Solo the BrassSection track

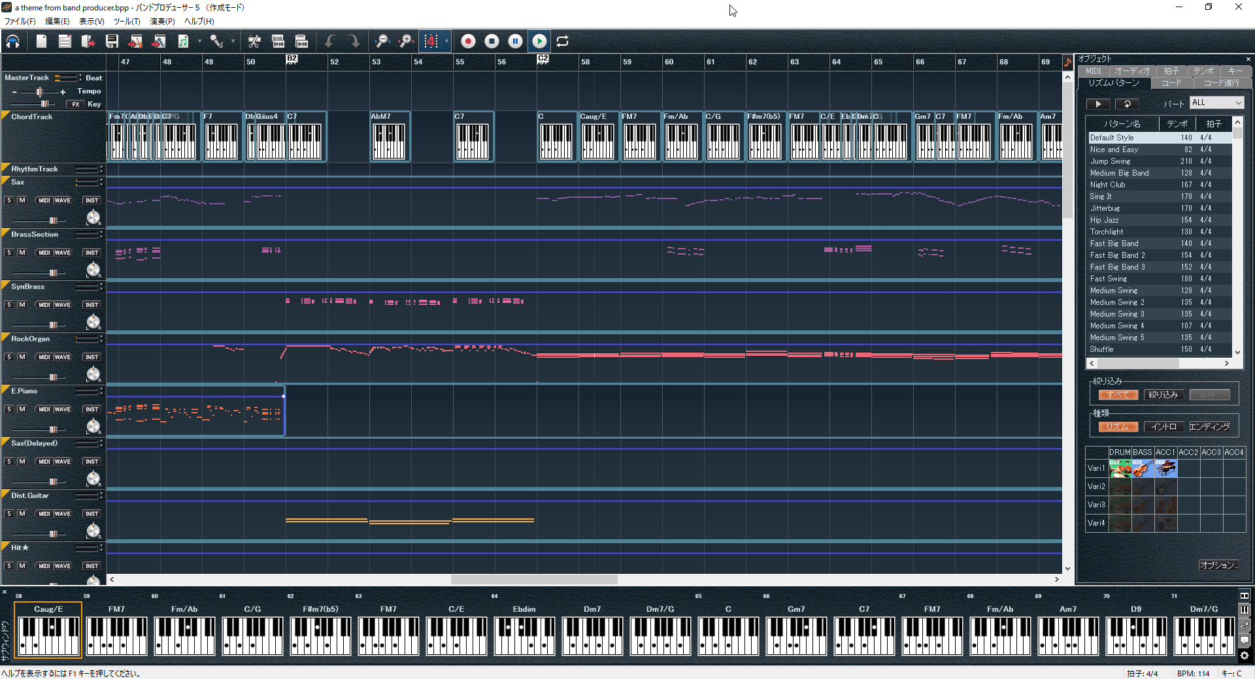9,253
